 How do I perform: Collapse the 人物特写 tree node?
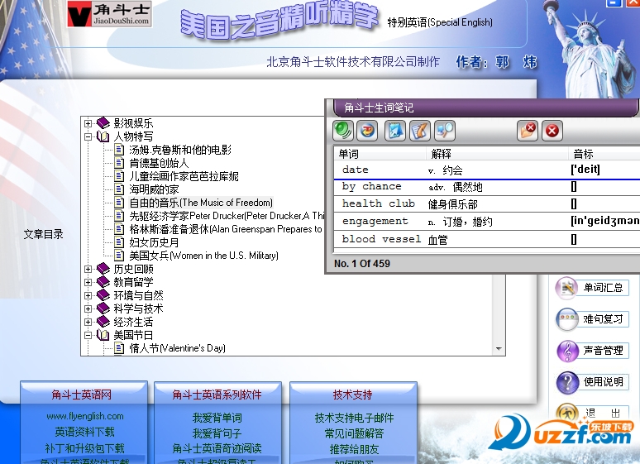(88, 136)
